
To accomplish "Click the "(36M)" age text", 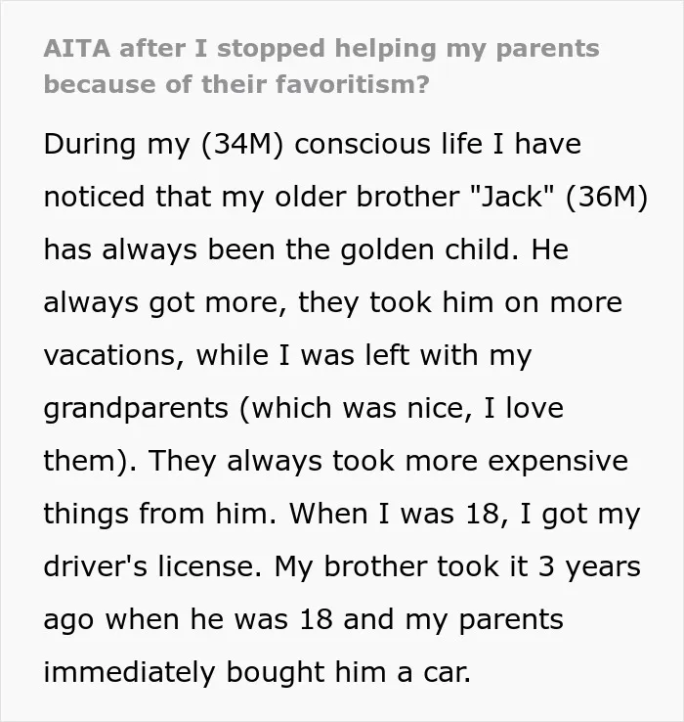I will click(607, 197).
